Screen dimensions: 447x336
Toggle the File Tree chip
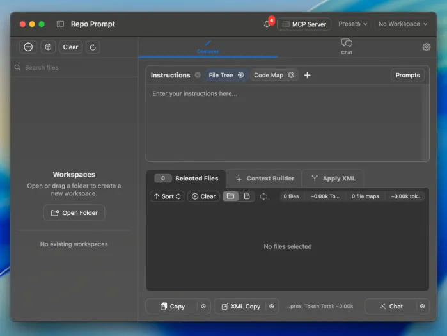click(221, 76)
